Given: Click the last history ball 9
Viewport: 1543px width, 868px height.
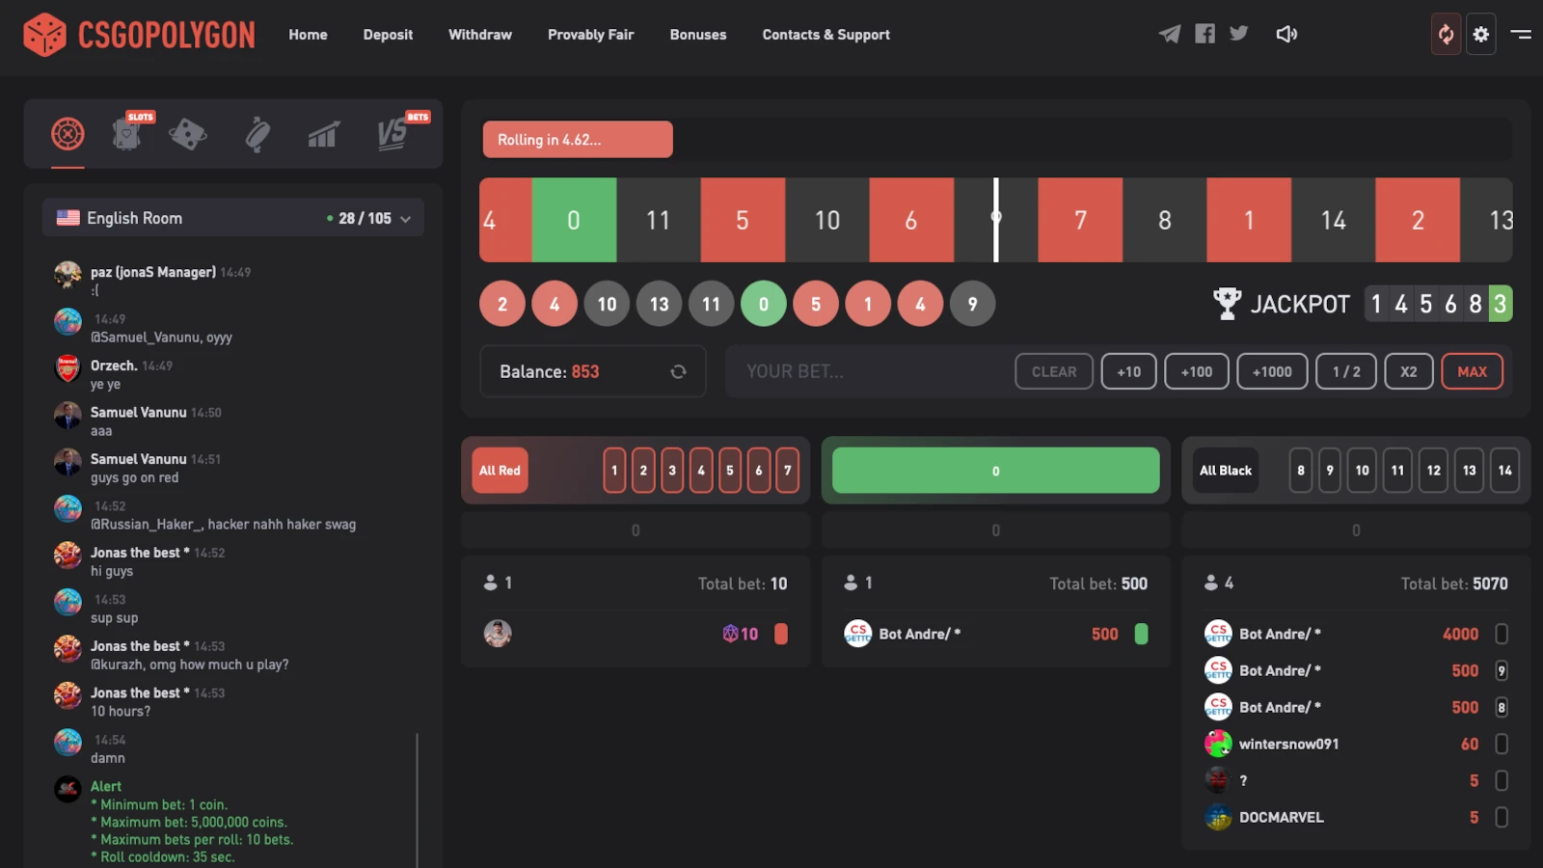Looking at the screenshot, I should pyautogui.click(x=972, y=304).
